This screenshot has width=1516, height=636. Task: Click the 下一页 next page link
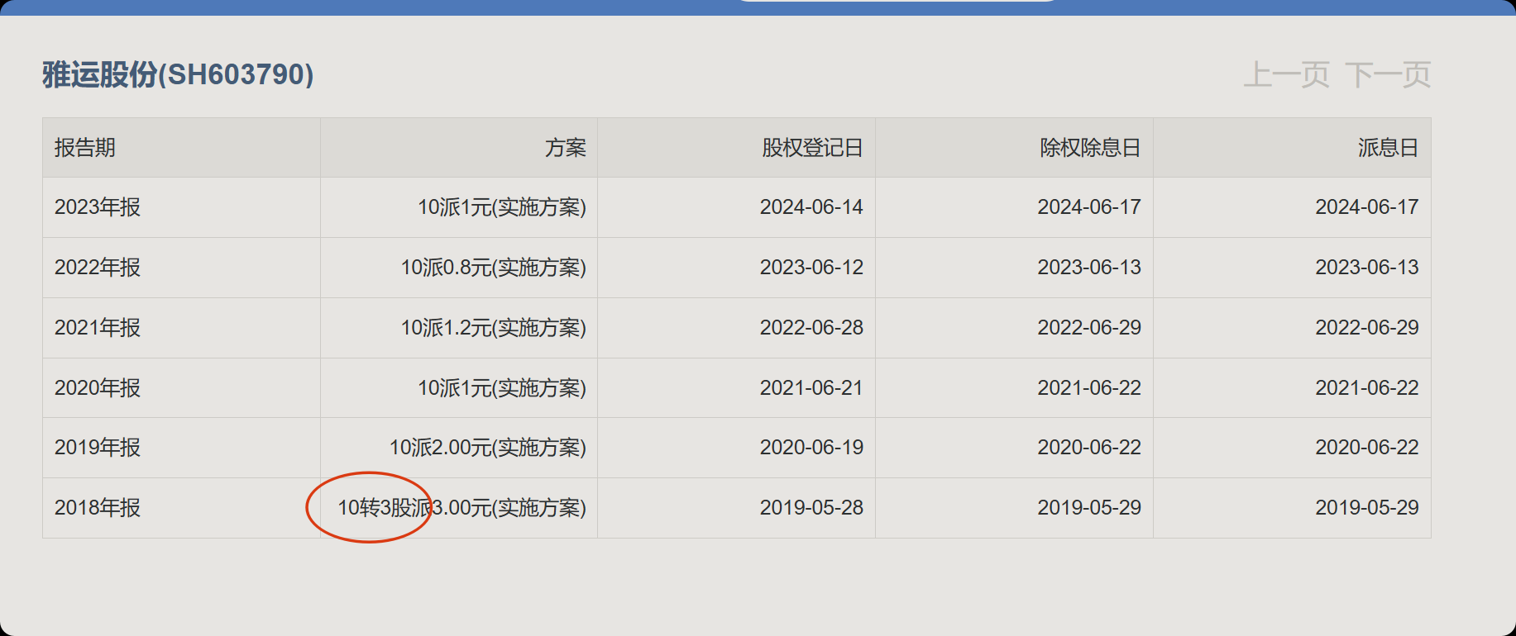[x=1388, y=75]
